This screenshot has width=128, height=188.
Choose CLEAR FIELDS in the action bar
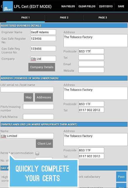(87, 6)
